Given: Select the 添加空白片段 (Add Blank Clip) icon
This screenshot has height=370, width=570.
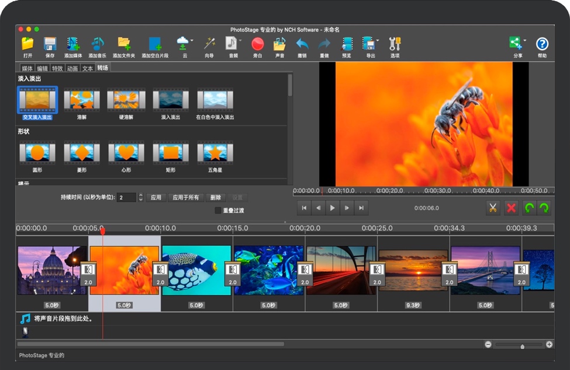Looking at the screenshot, I should point(156,44).
